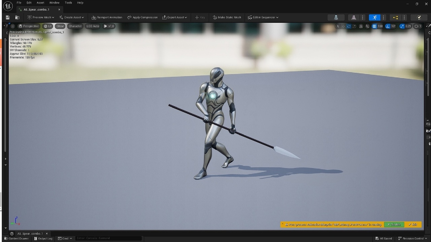Open the Cmd console type dropdown

65,238
